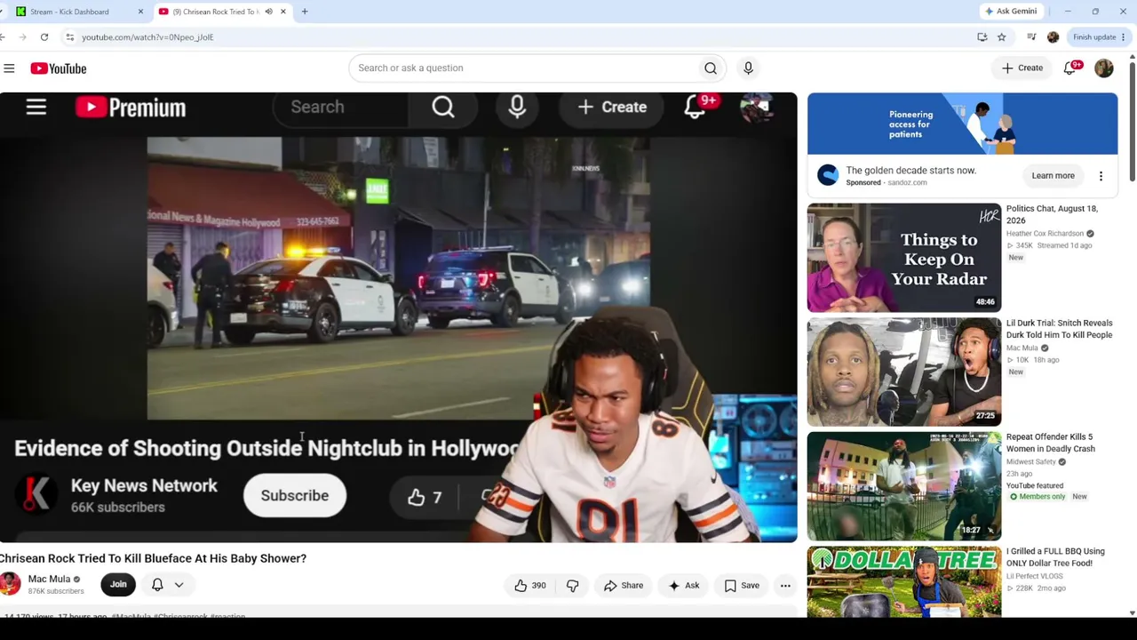The height and width of the screenshot is (640, 1137).
Task: Ask about this video with the Ask button
Action: tap(684, 585)
